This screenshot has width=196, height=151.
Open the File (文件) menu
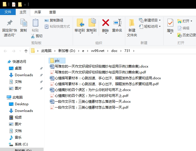pyautogui.click(x=8, y=12)
